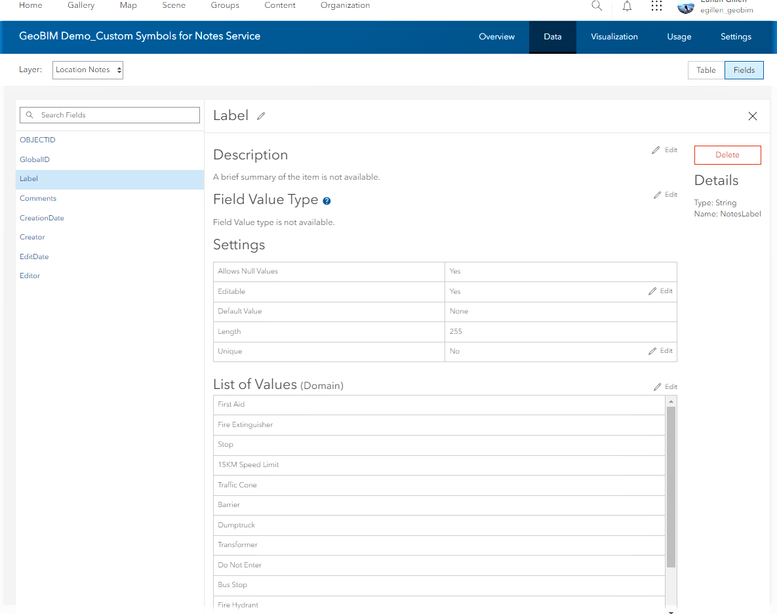Click the Barrier domain value
Screen dimensions: 777x614
pos(439,505)
